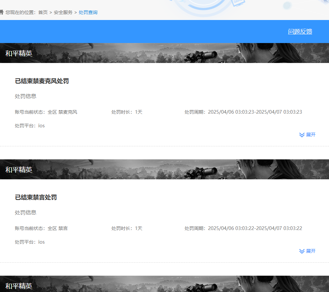Click the double-chevron icon next to first 展开
The height and width of the screenshot is (292, 329).
302,135
